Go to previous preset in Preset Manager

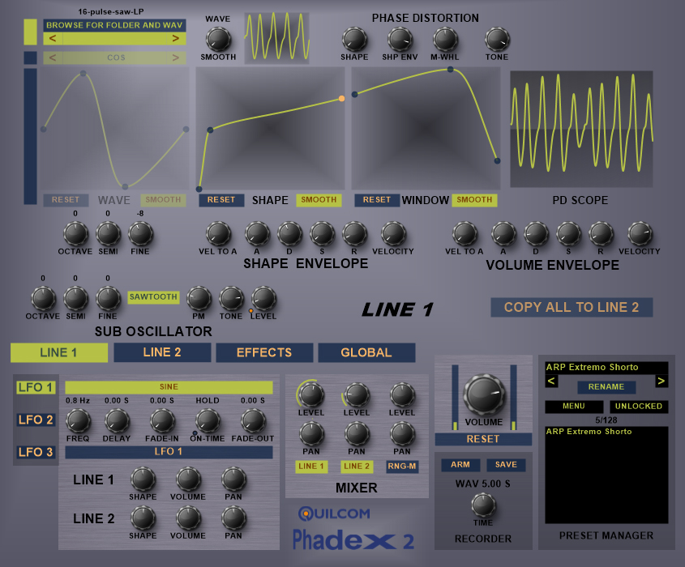tap(551, 381)
